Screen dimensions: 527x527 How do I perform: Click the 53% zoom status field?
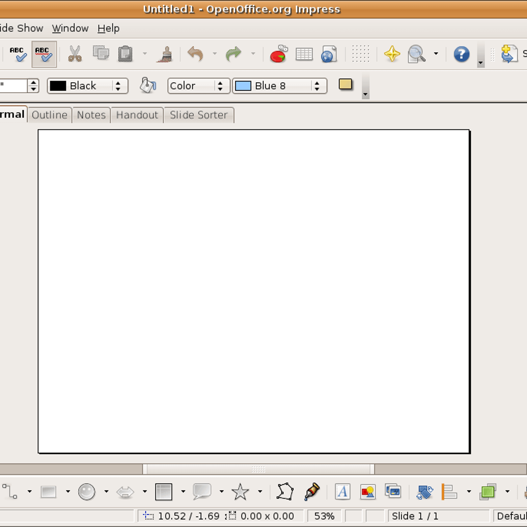pos(324,516)
